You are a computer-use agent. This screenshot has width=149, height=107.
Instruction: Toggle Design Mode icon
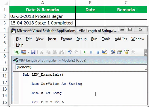point(105,52)
